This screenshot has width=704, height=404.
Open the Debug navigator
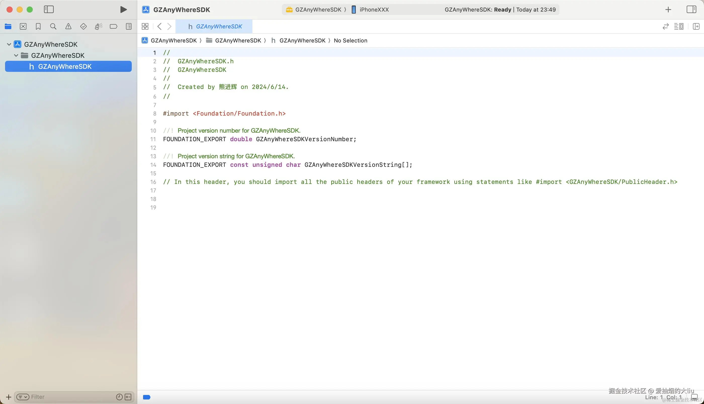pyautogui.click(x=99, y=26)
